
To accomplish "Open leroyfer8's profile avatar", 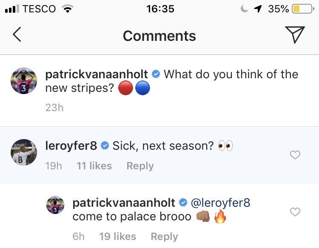I will point(24,152).
